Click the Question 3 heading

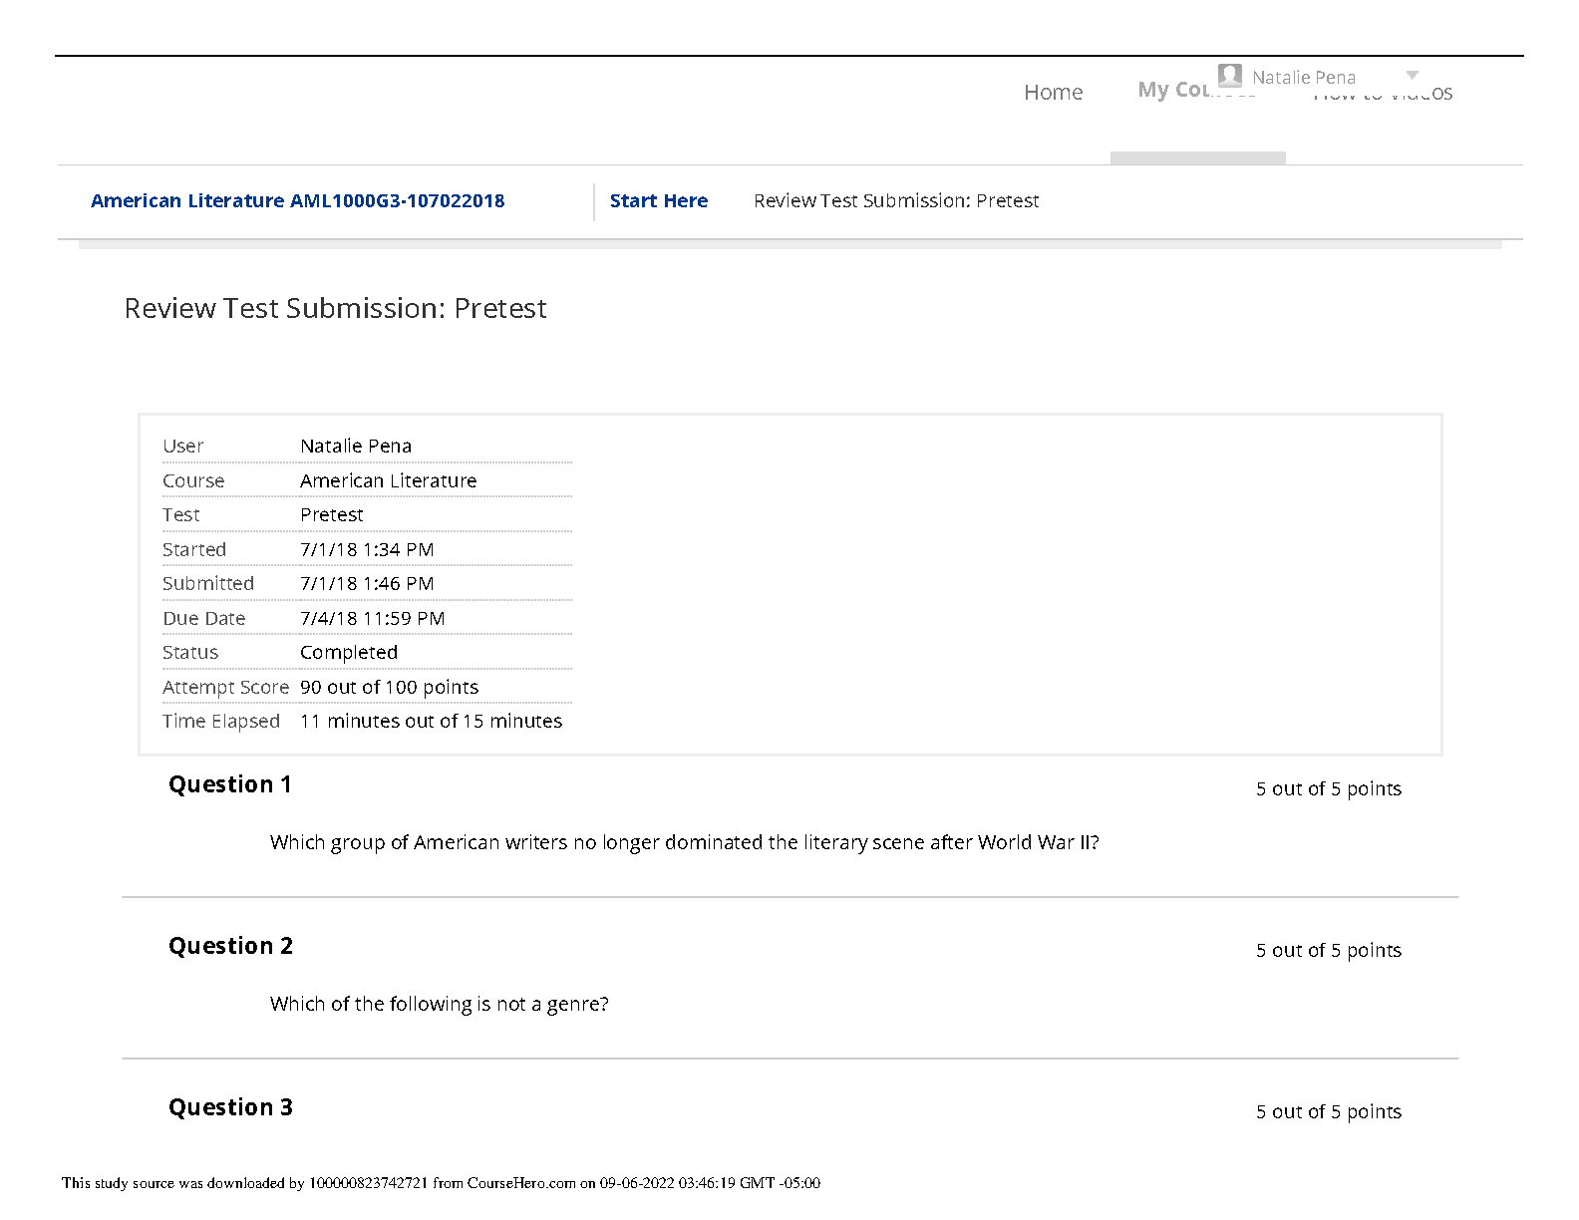230,1108
